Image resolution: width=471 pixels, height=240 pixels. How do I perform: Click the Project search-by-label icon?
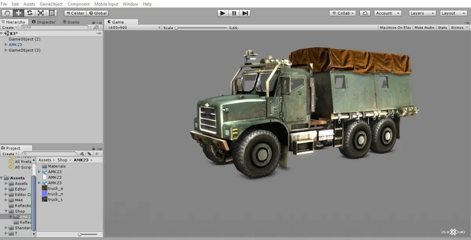pos(89,154)
